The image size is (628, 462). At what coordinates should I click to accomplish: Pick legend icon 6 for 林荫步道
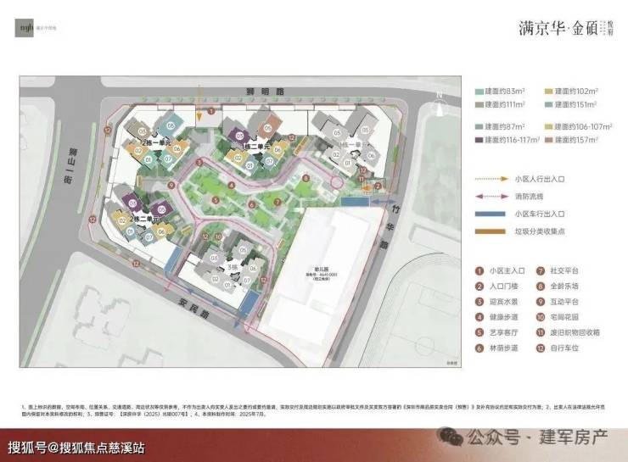coord(479,348)
